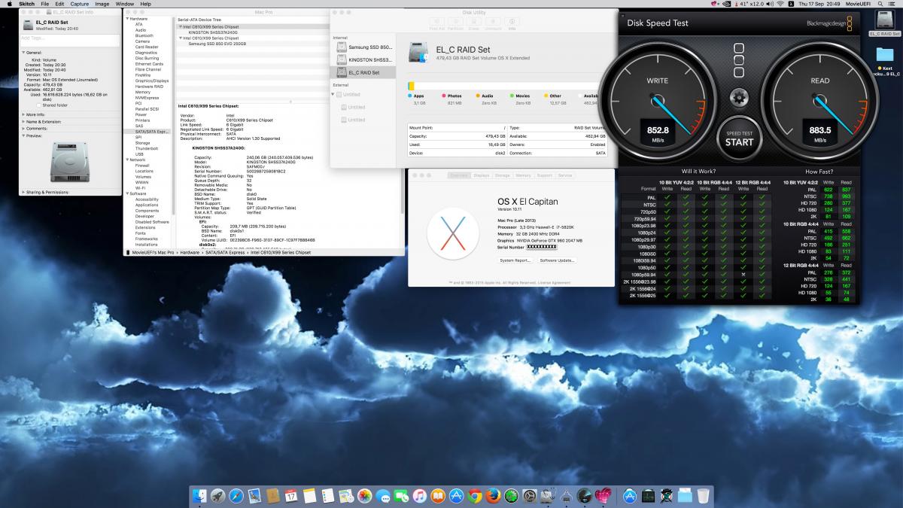Image resolution: width=903 pixels, height=508 pixels.
Task: Expand Sharing & Permissions section in Info window
Action: (x=24, y=193)
